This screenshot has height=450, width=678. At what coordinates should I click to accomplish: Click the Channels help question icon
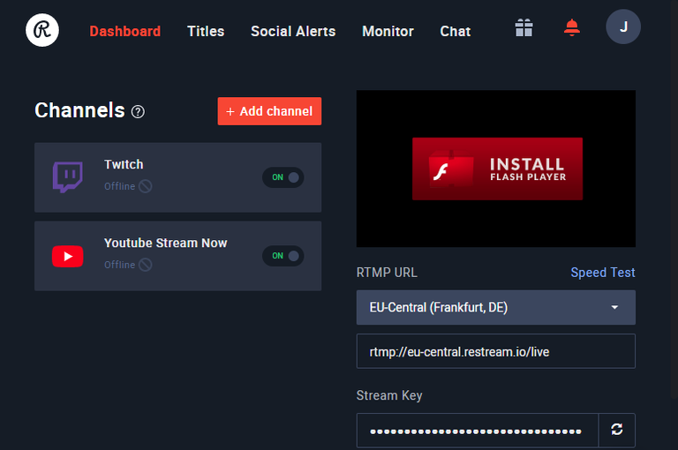138,112
